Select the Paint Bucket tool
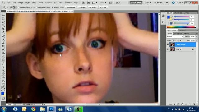 3,53
